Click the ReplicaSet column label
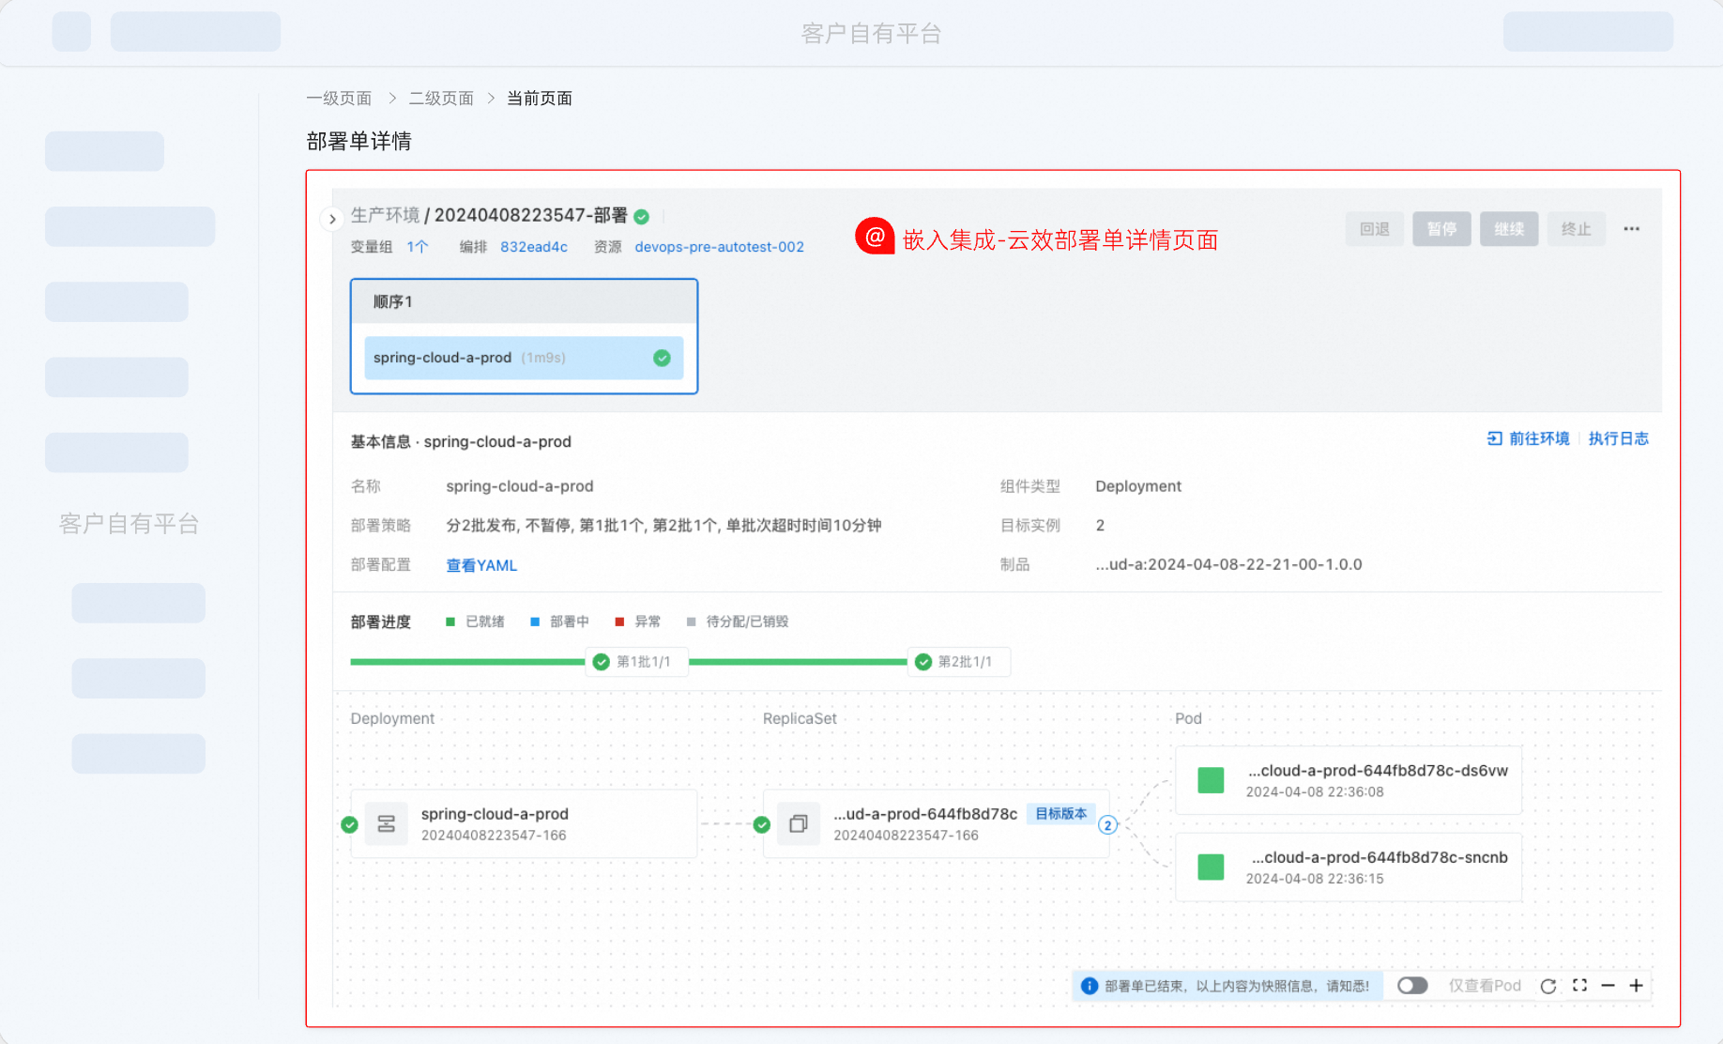Image resolution: width=1723 pixels, height=1044 pixels. pyautogui.click(x=800, y=718)
